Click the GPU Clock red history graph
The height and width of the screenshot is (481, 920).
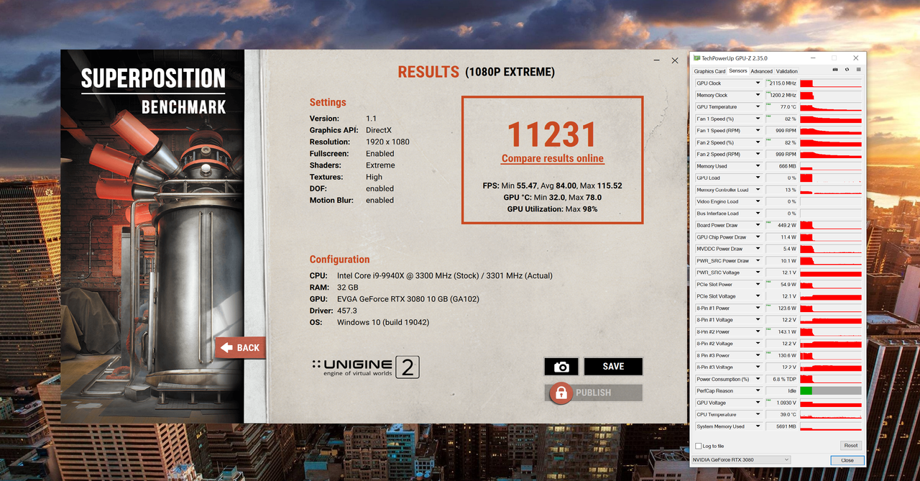click(830, 83)
